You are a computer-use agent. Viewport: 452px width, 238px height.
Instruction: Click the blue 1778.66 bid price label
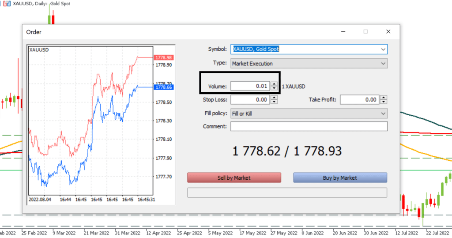click(x=163, y=87)
